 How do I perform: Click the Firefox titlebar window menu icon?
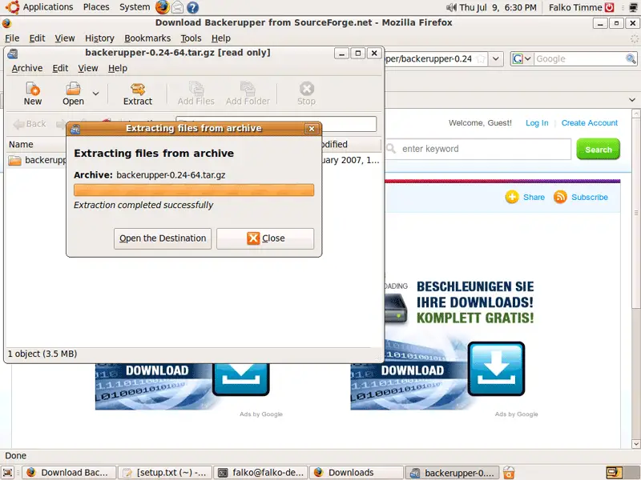click(x=6, y=23)
